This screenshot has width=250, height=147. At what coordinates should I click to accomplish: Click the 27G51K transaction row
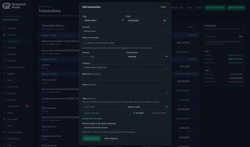(x=118, y=67)
